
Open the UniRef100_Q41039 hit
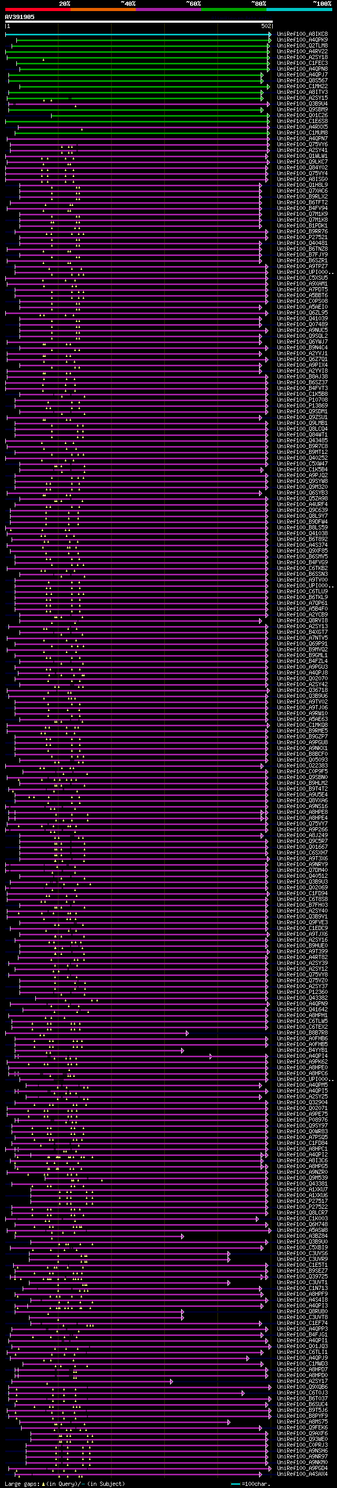click(x=302, y=319)
